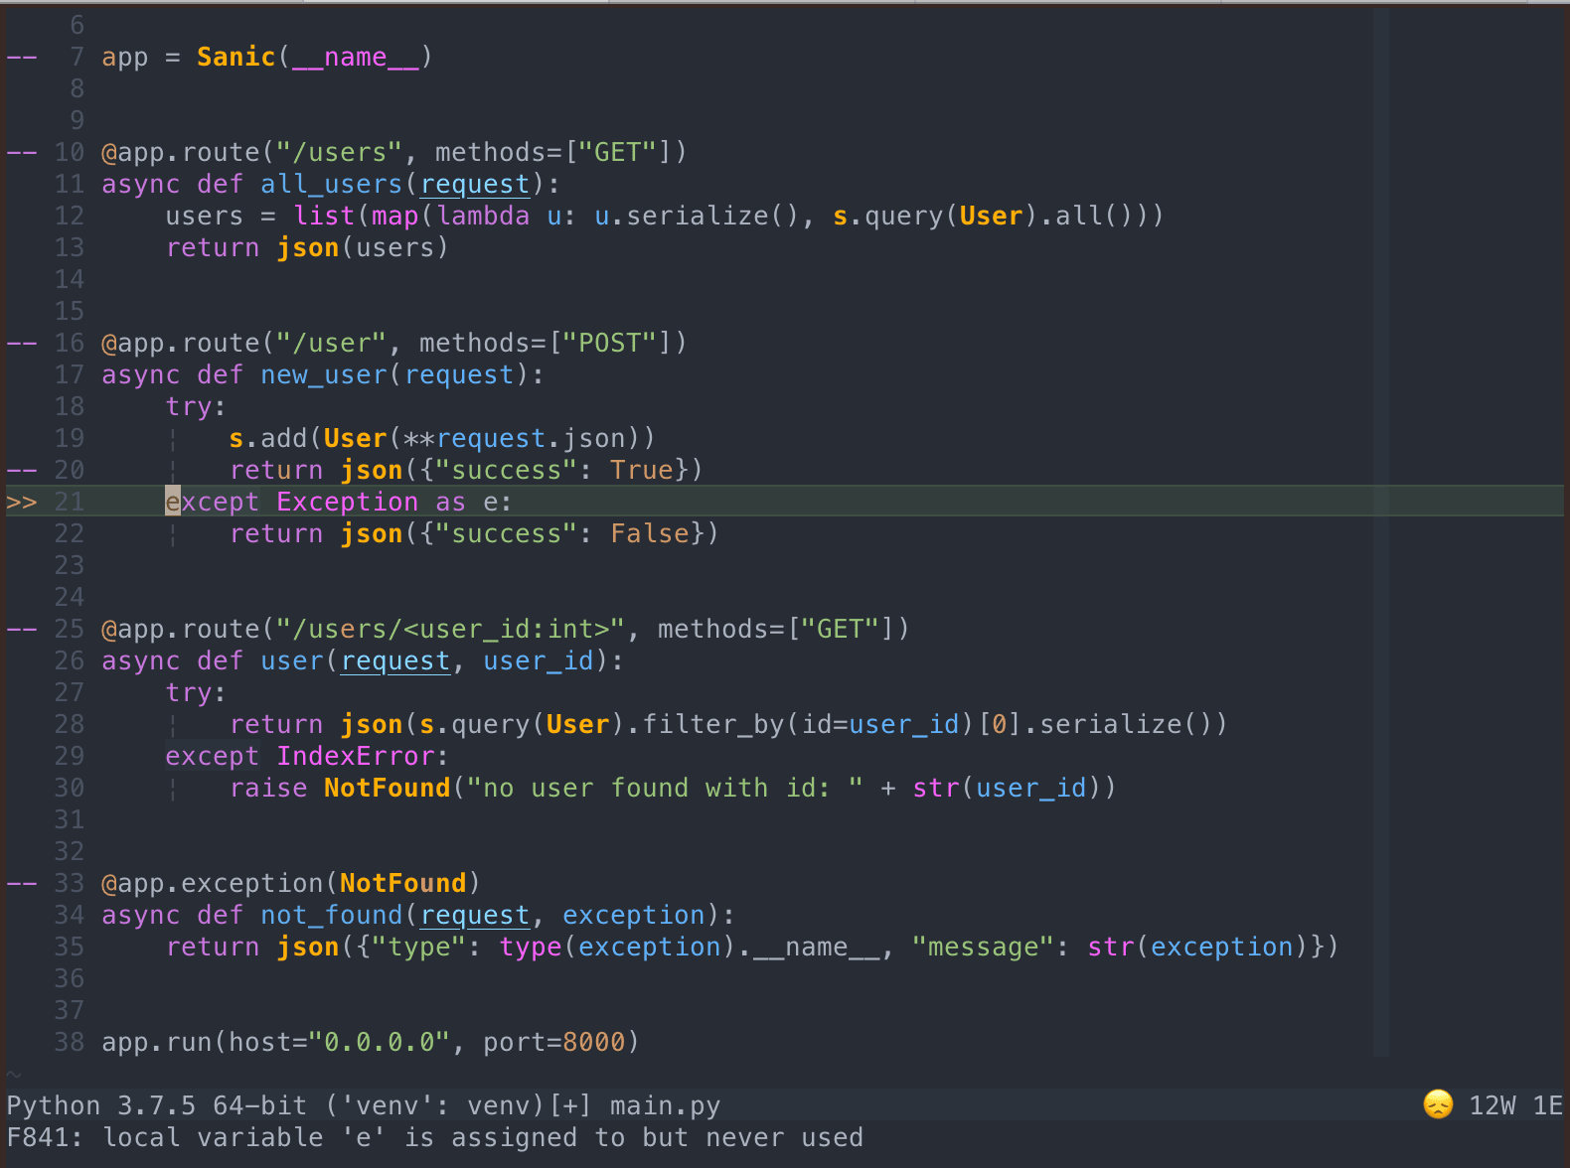Click 'filter_by' on line 28

pos(713,724)
